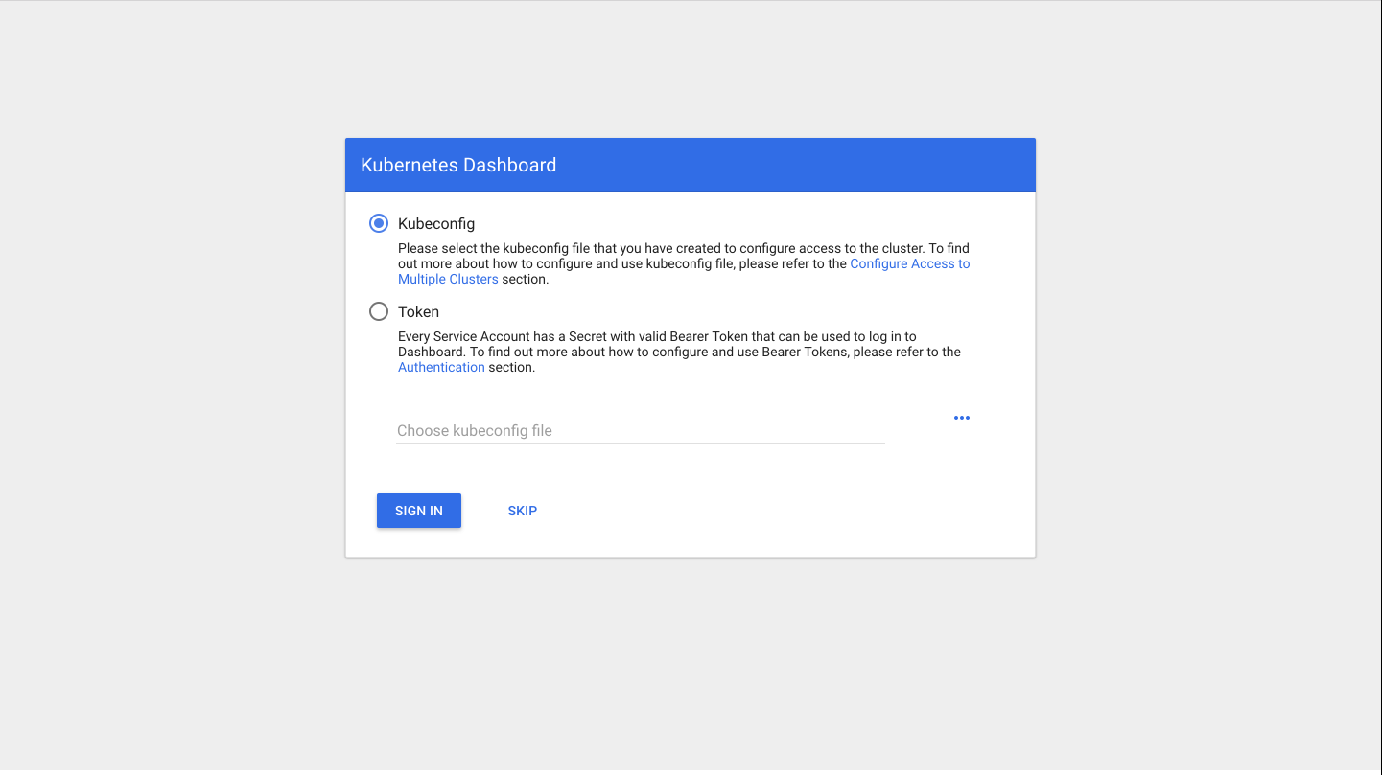Skip login using the SKIP button
The image size is (1382, 775).
(523, 511)
